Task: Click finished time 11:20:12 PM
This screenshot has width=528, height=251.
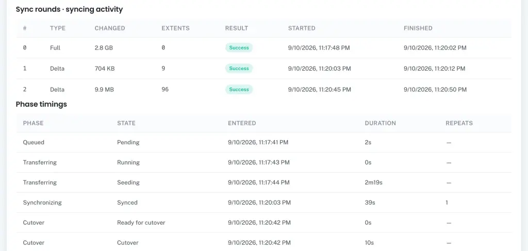Action: [x=434, y=69]
